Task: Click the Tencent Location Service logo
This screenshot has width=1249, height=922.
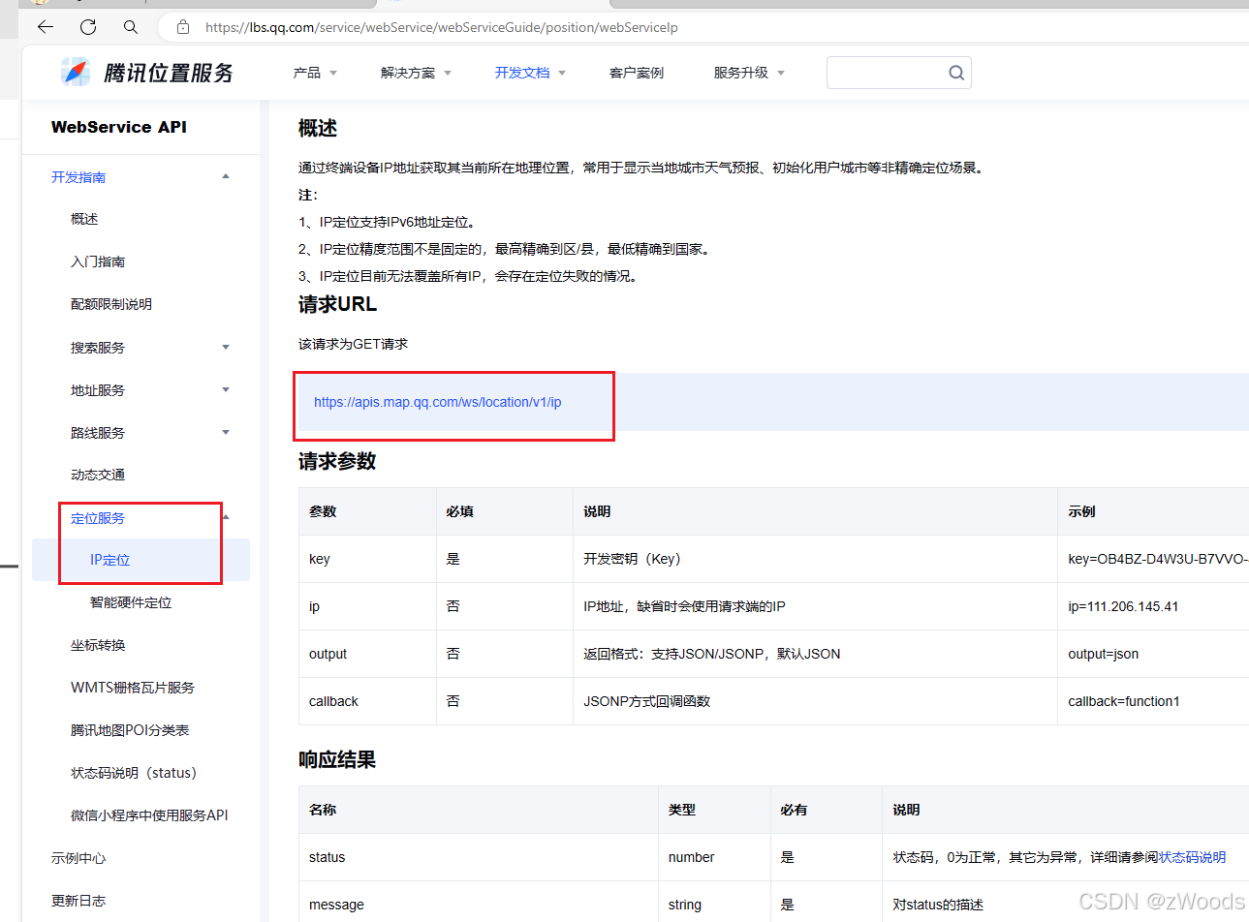Action: point(146,73)
